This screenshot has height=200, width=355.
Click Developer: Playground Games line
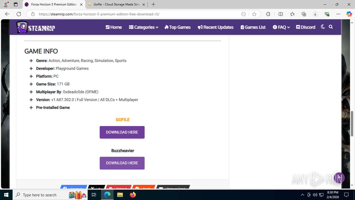[x=62, y=68]
